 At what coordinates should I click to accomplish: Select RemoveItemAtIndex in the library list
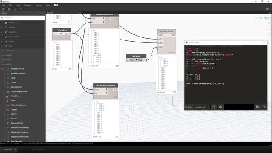[20, 127]
